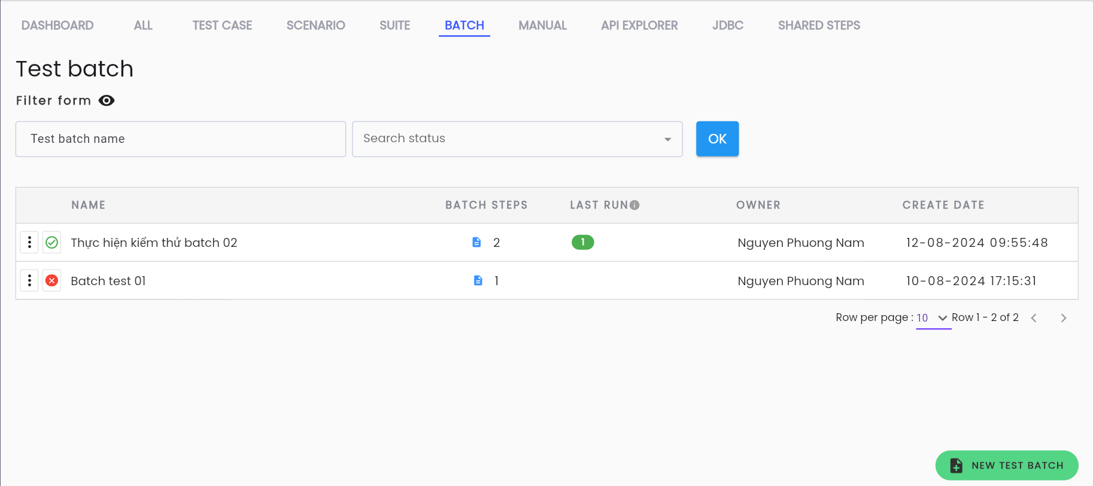Open options menu for Thực hiện kiểm thử batch 02
Screen dimensions: 1093x486
[x=29, y=242]
